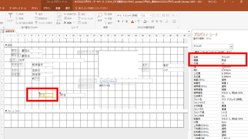248x139 pixels.
Task: Click the align left text icon
Action: click(x=153, y=21)
